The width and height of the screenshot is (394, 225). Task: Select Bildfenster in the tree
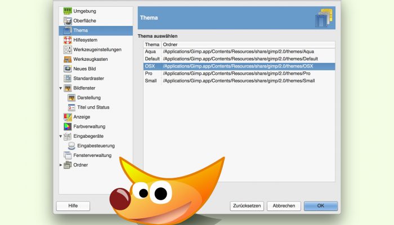pyautogui.click(x=84, y=88)
